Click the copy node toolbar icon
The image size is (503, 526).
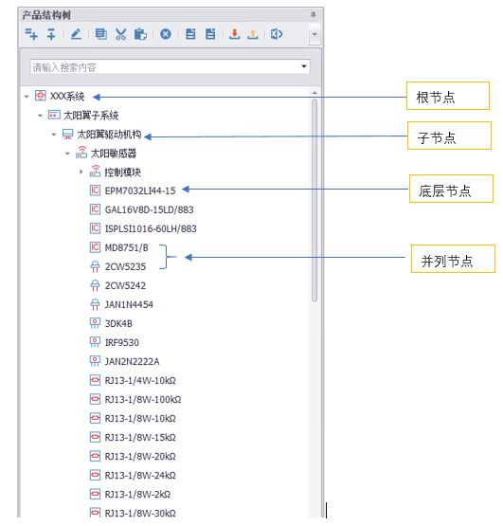coord(100,34)
